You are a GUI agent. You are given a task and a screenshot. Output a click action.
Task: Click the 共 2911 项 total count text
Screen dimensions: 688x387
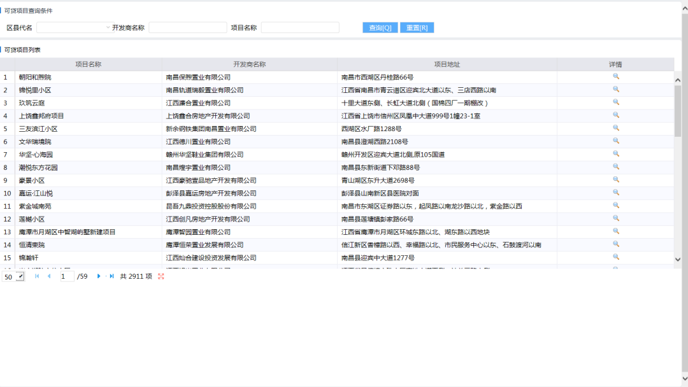(136, 276)
